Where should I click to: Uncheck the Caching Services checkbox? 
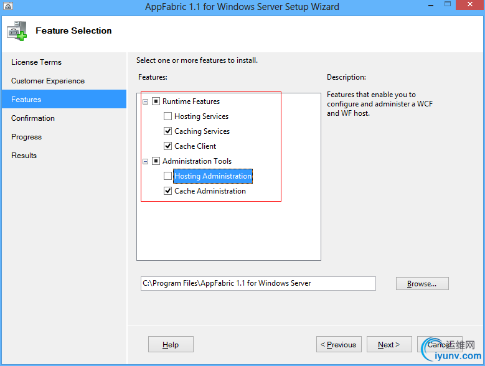point(167,131)
